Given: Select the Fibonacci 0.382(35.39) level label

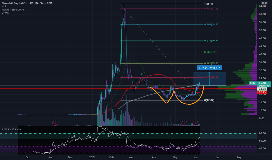Looking at the screenshot, I should click(212, 63).
